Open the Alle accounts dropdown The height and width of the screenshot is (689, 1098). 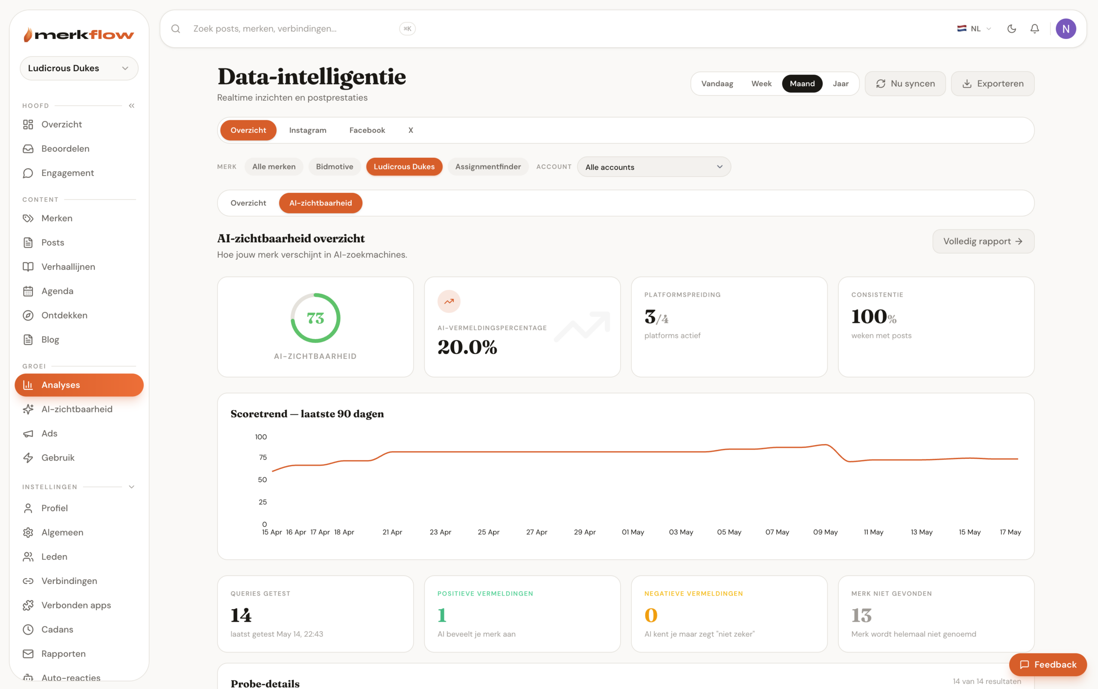(654, 167)
